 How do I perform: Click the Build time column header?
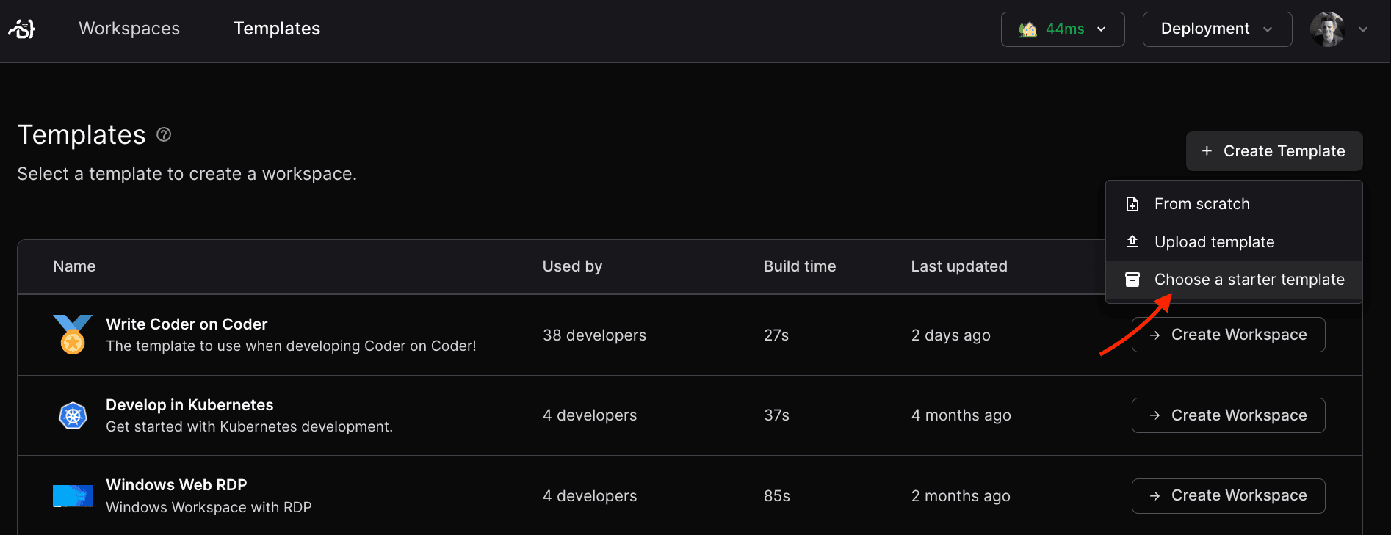[x=800, y=266]
